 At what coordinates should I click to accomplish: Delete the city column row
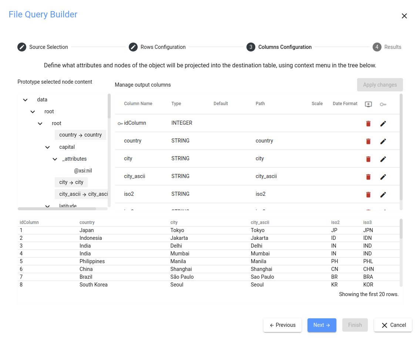click(x=368, y=159)
